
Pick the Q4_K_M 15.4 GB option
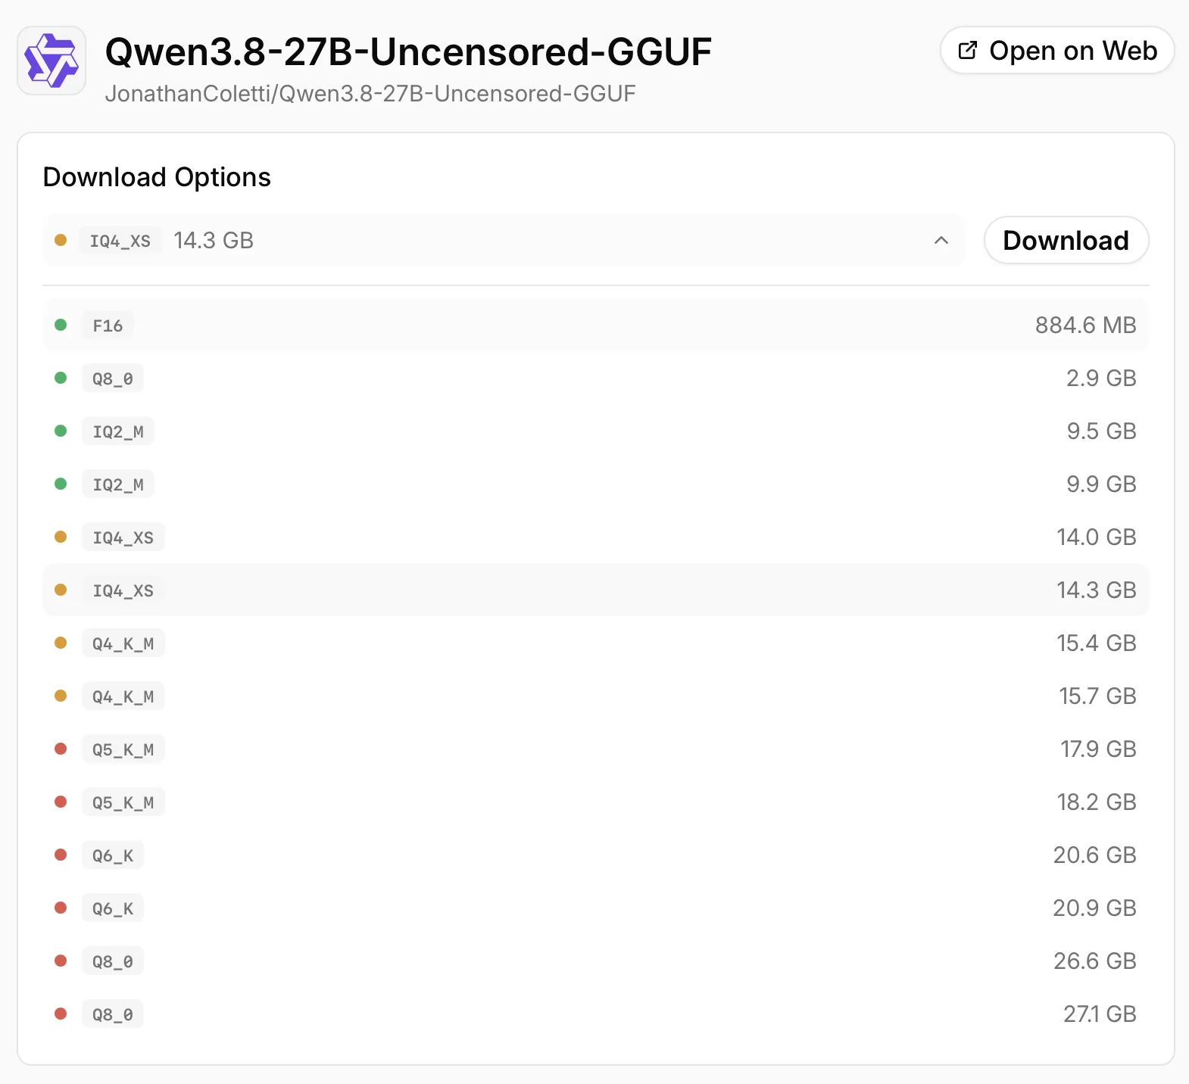pyautogui.click(x=596, y=643)
